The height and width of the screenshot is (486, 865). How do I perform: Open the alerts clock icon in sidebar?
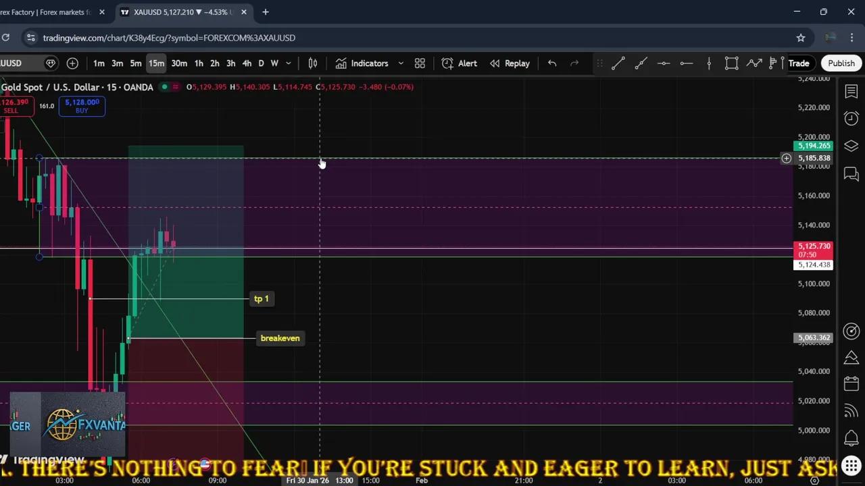pyautogui.click(x=851, y=119)
